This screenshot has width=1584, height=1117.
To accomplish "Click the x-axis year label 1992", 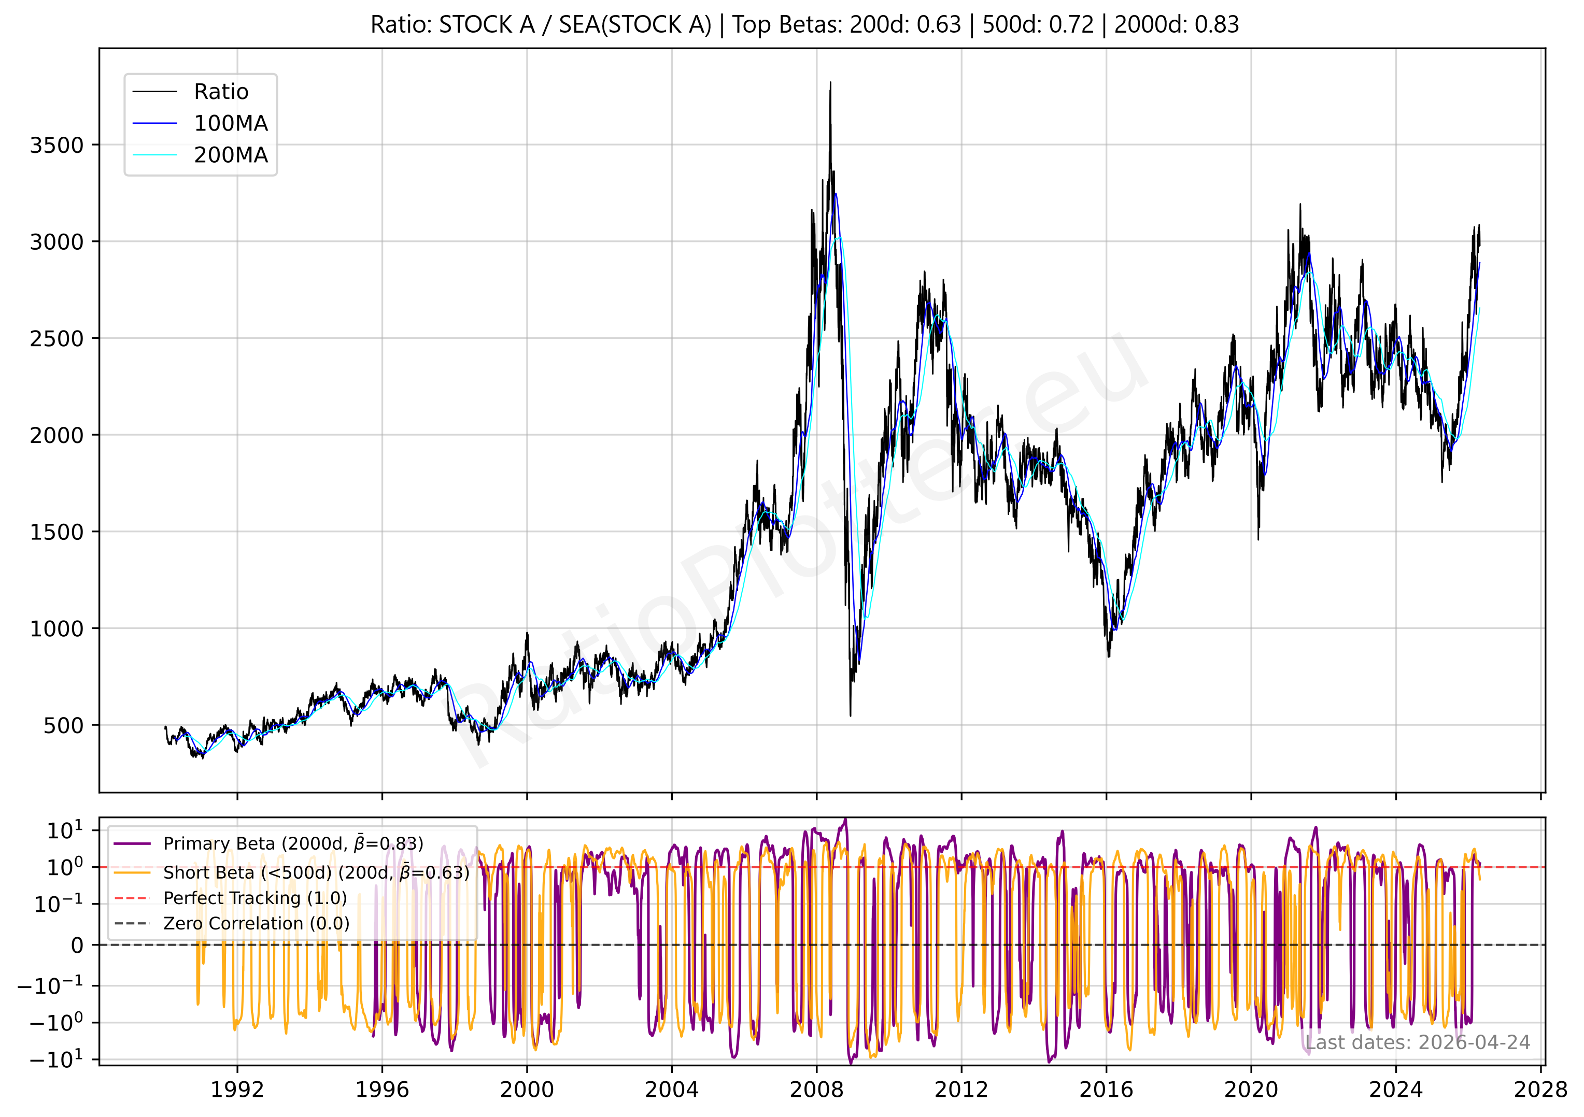I will pyautogui.click(x=237, y=1090).
